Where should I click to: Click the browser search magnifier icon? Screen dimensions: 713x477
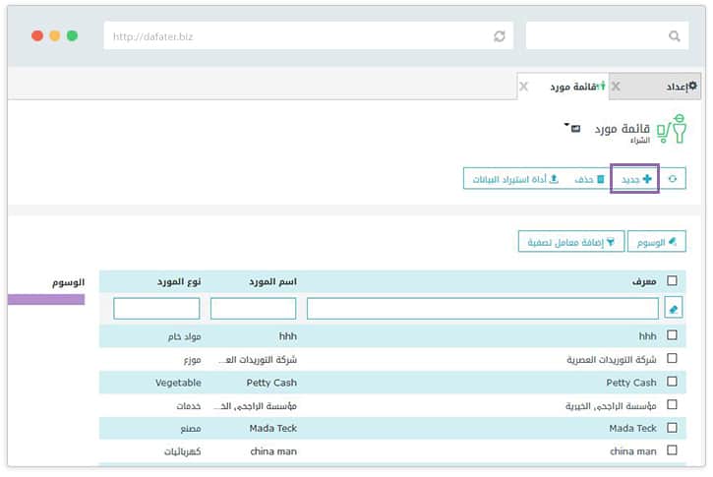click(x=675, y=36)
